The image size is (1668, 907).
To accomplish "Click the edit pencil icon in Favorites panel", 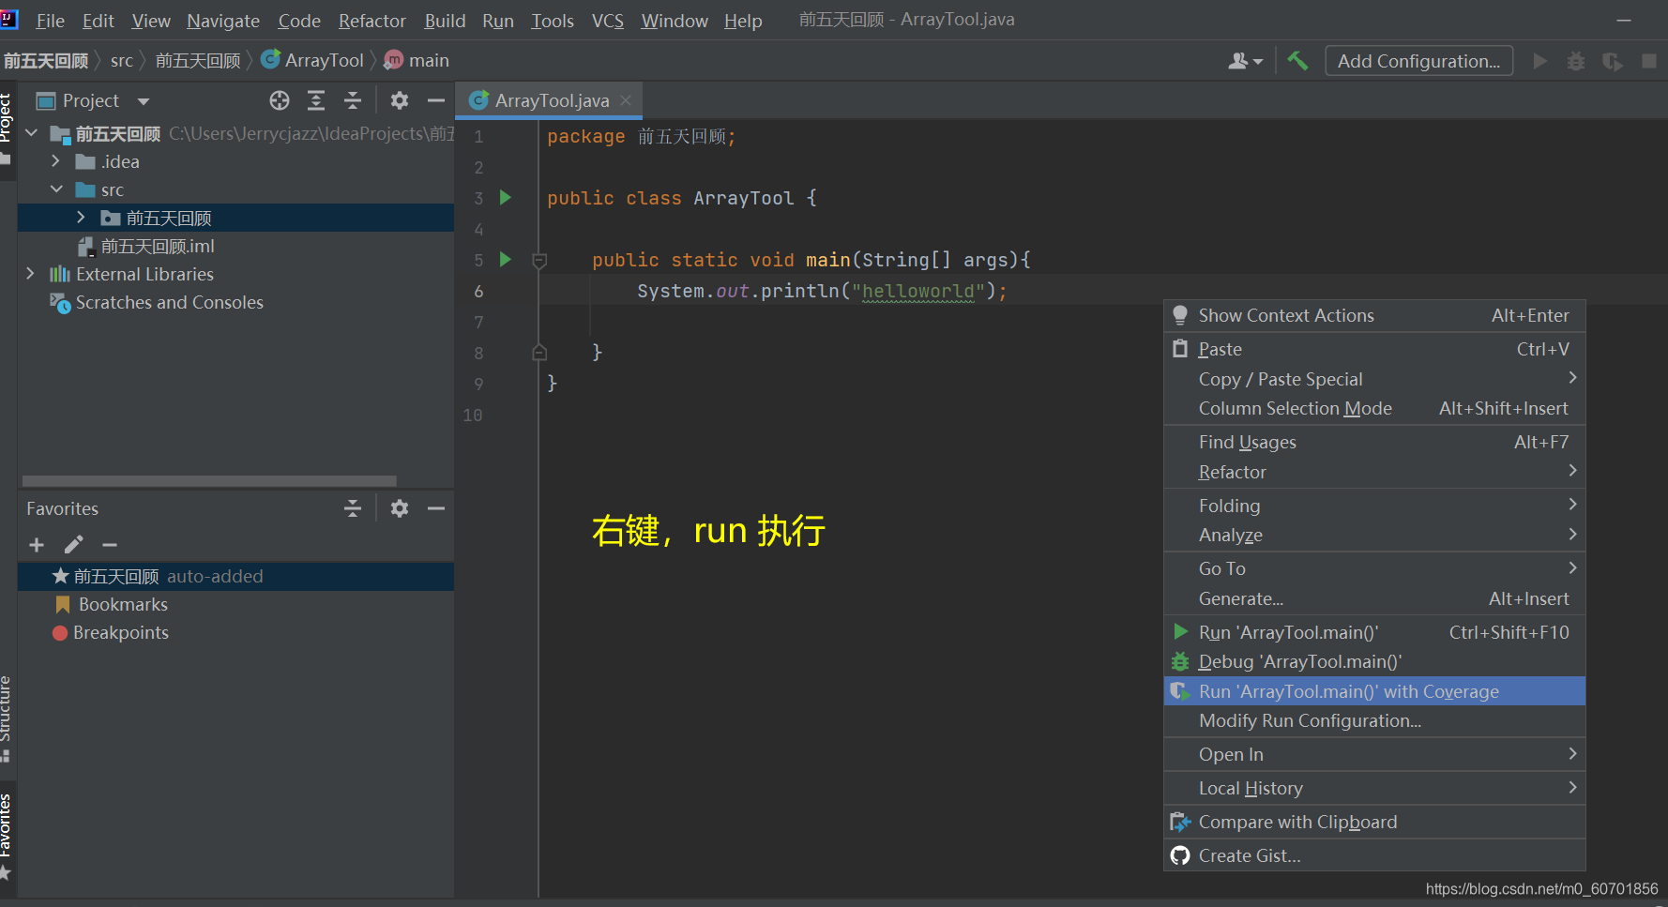I will pos(73,544).
